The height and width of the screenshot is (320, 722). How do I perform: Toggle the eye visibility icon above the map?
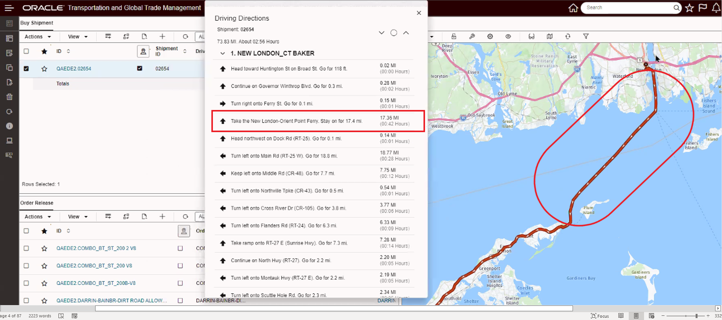point(508,36)
